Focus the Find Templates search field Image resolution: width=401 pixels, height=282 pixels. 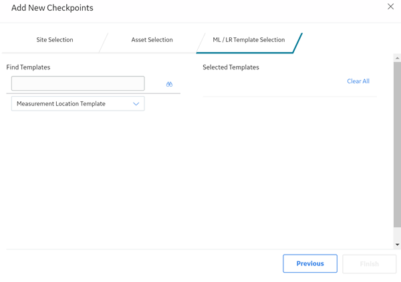pyautogui.click(x=78, y=83)
